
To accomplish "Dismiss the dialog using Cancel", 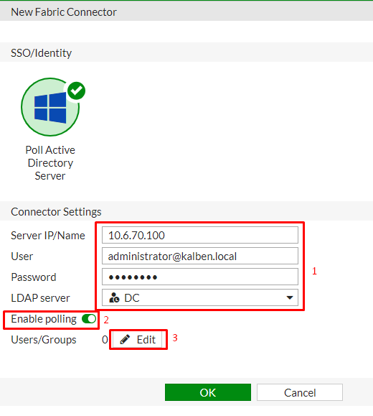I will 300,392.
